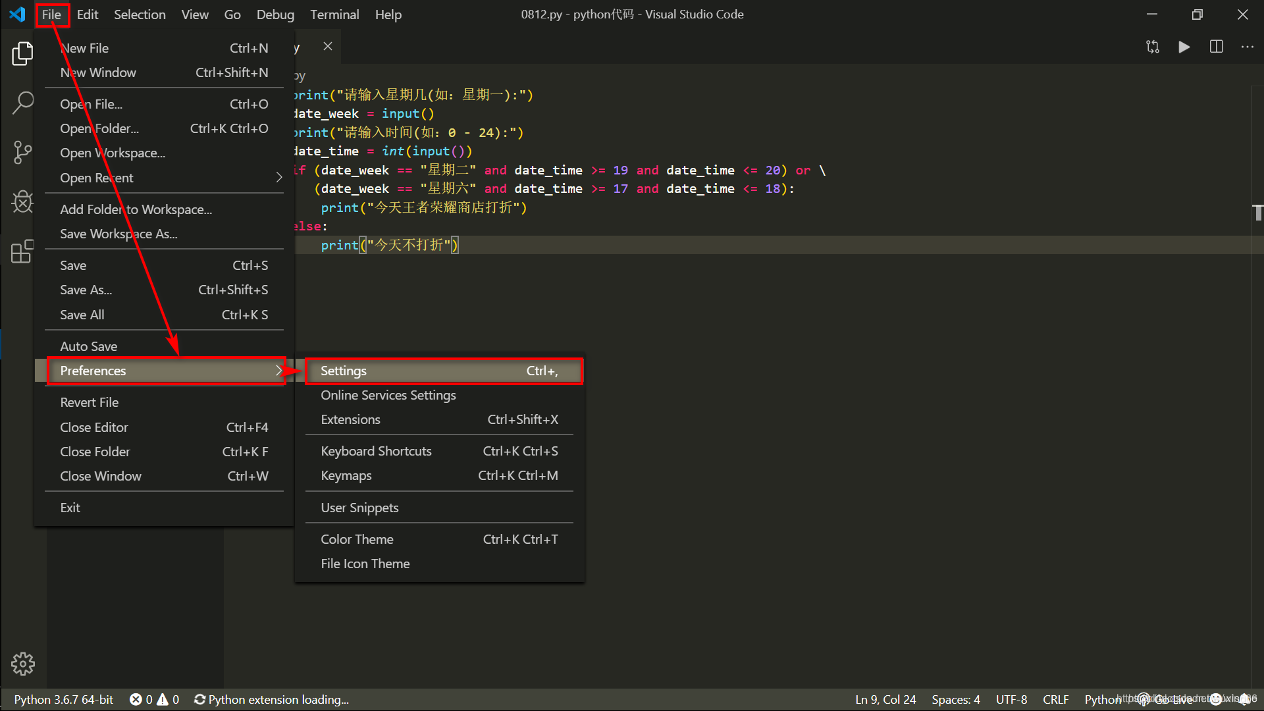Choose Close Folder entry
The height and width of the screenshot is (711, 1264).
[164, 452]
